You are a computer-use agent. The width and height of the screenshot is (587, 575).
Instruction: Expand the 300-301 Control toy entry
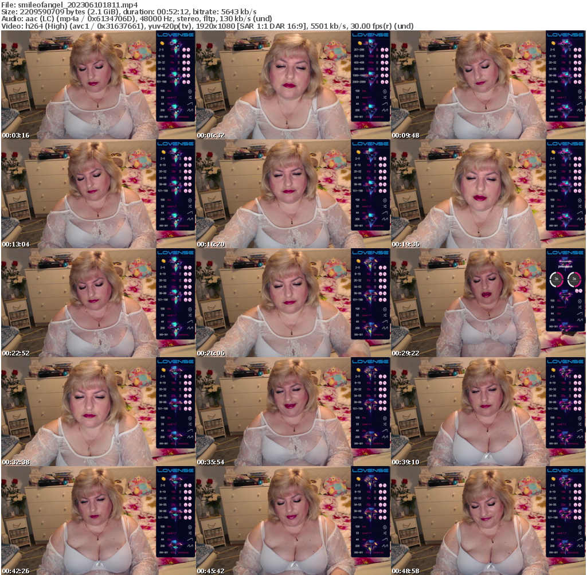pos(174,116)
